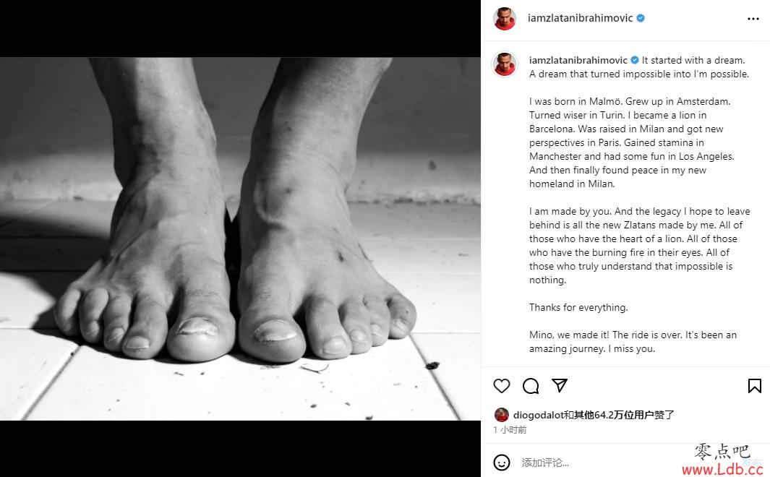Viewport: 770px width, 477px height.
Task: Click the 1小时前 post timestamp
Action: pos(510,430)
